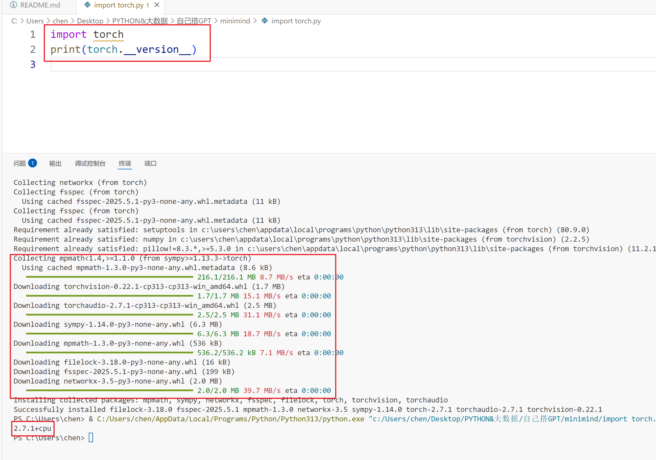Switch to the README.md tab

coord(40,5)
